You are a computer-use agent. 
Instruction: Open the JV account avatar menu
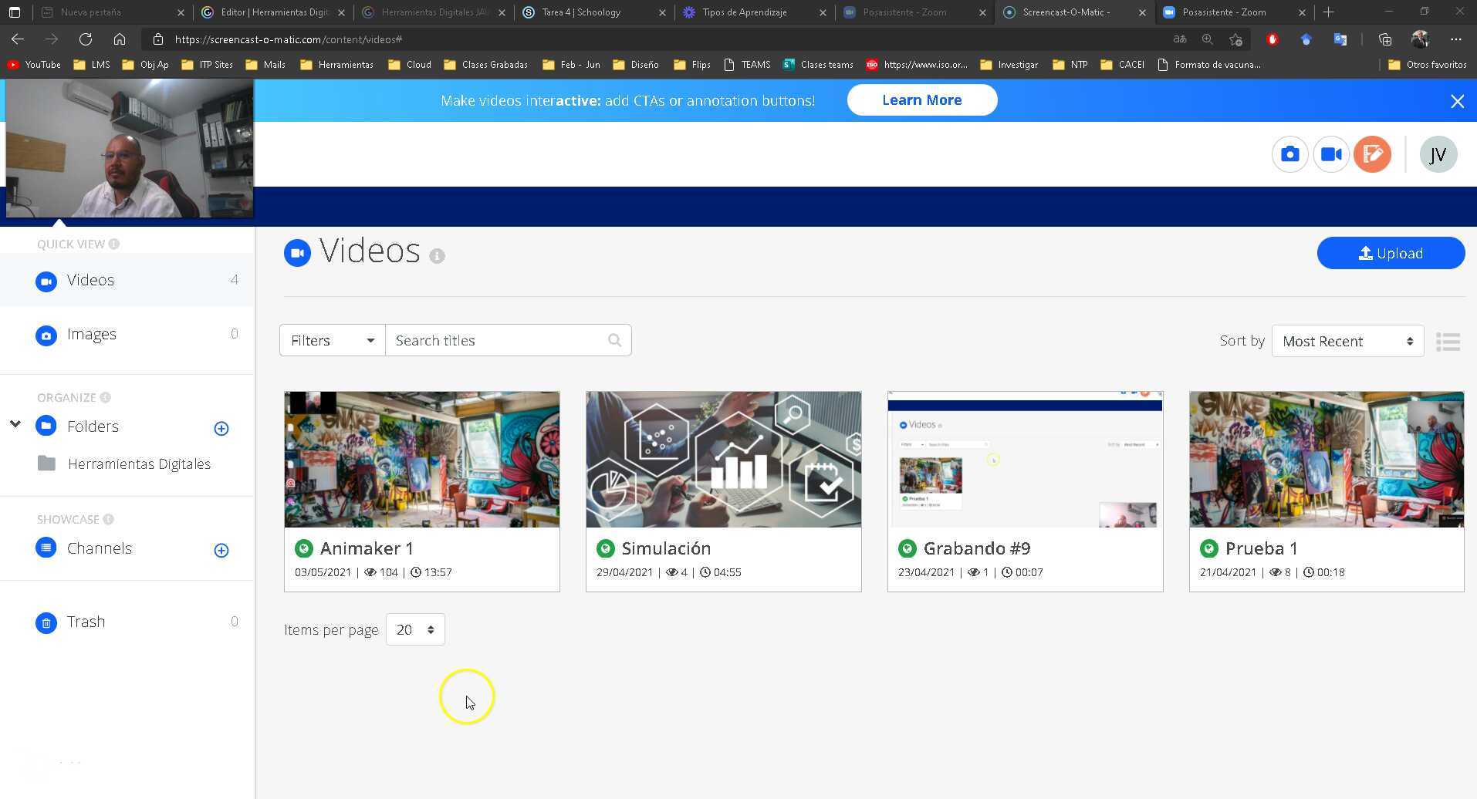coord(1438,154)
